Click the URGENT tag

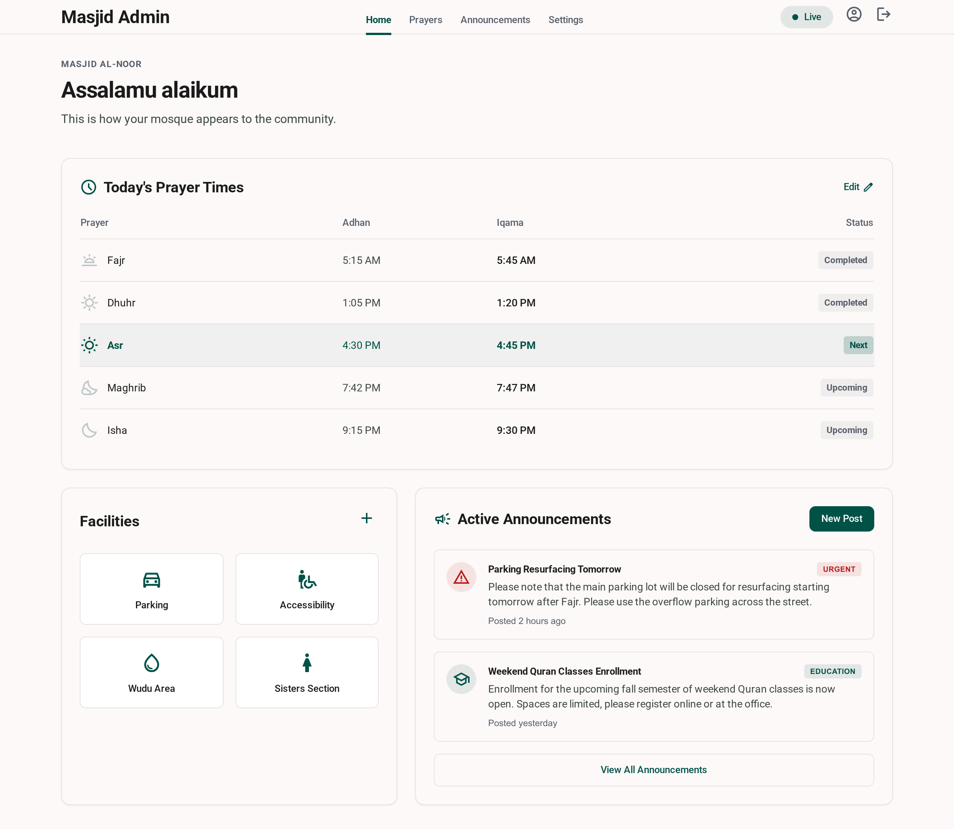point(839,569)
